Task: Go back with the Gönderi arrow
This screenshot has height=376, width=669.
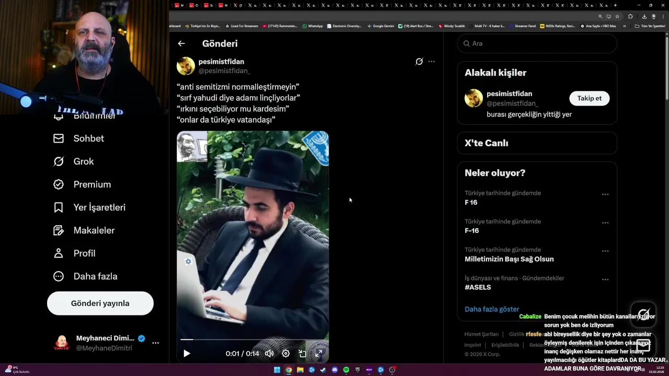Action: point(181,44)
